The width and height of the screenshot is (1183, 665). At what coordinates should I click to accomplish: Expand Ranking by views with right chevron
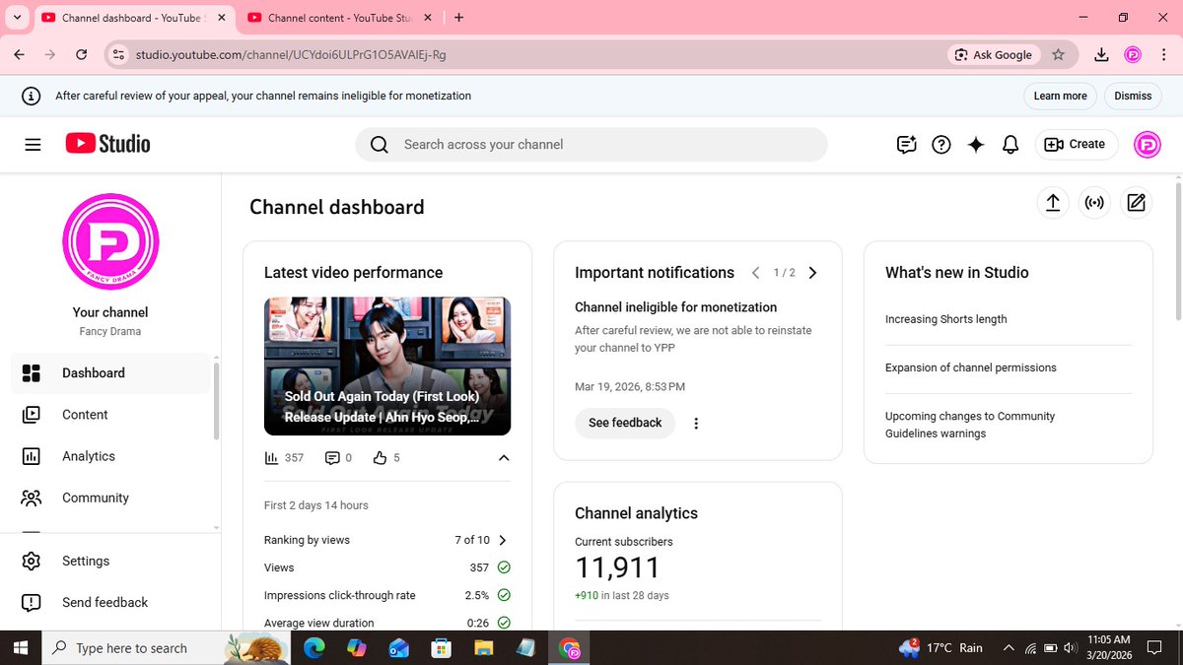[503, 540]
